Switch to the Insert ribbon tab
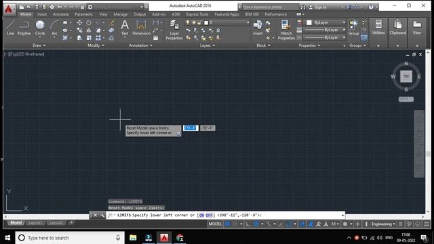Screen dimensions: 434x244 (42, 14)
